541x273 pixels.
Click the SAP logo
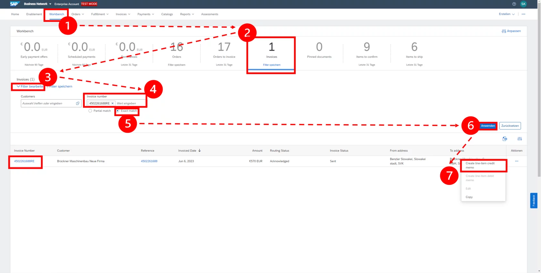click(x=14, y=4)
